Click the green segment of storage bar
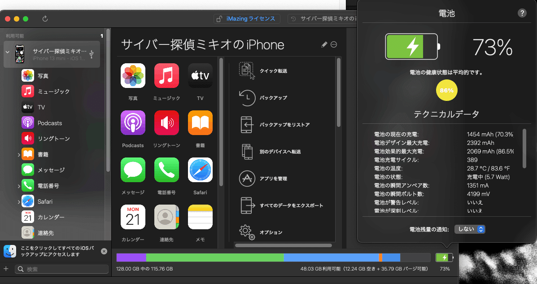This screenshot has width=537, height=284. (x=215, y=258)
